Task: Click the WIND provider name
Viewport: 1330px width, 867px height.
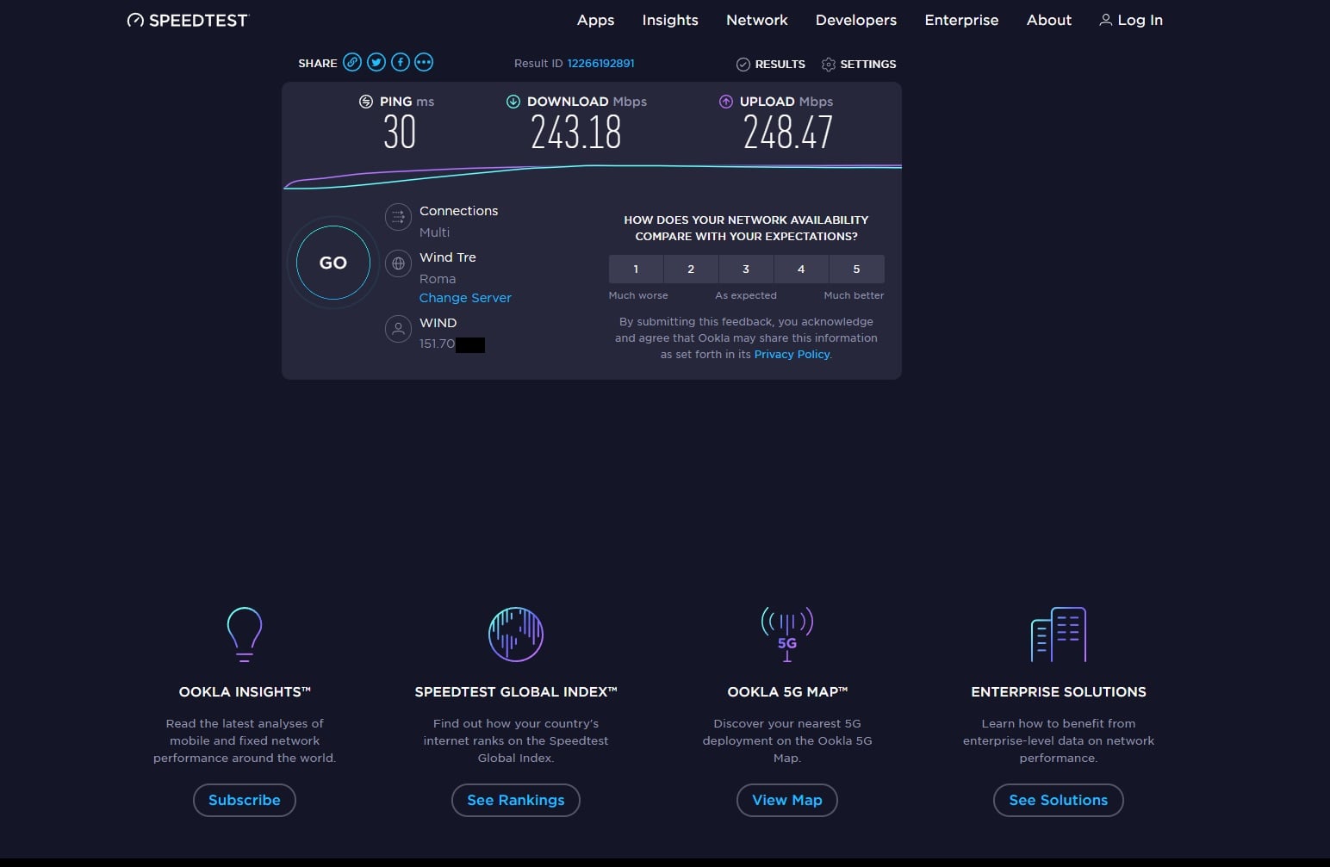Action: point(438,323)
